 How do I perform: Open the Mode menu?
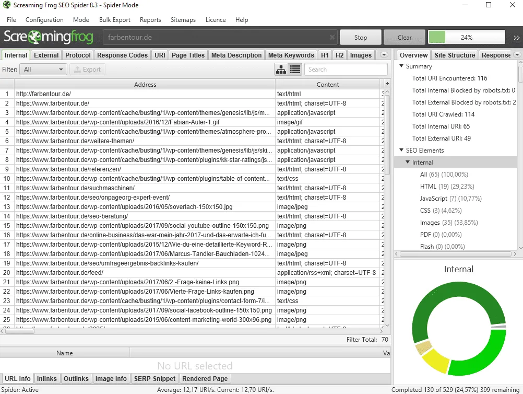pyautogui.click(x=81, y=20)
